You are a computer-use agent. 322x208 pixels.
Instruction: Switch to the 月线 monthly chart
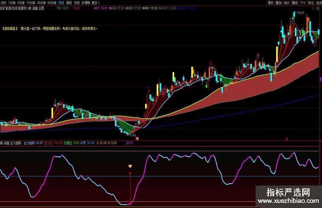pos(77,3)
